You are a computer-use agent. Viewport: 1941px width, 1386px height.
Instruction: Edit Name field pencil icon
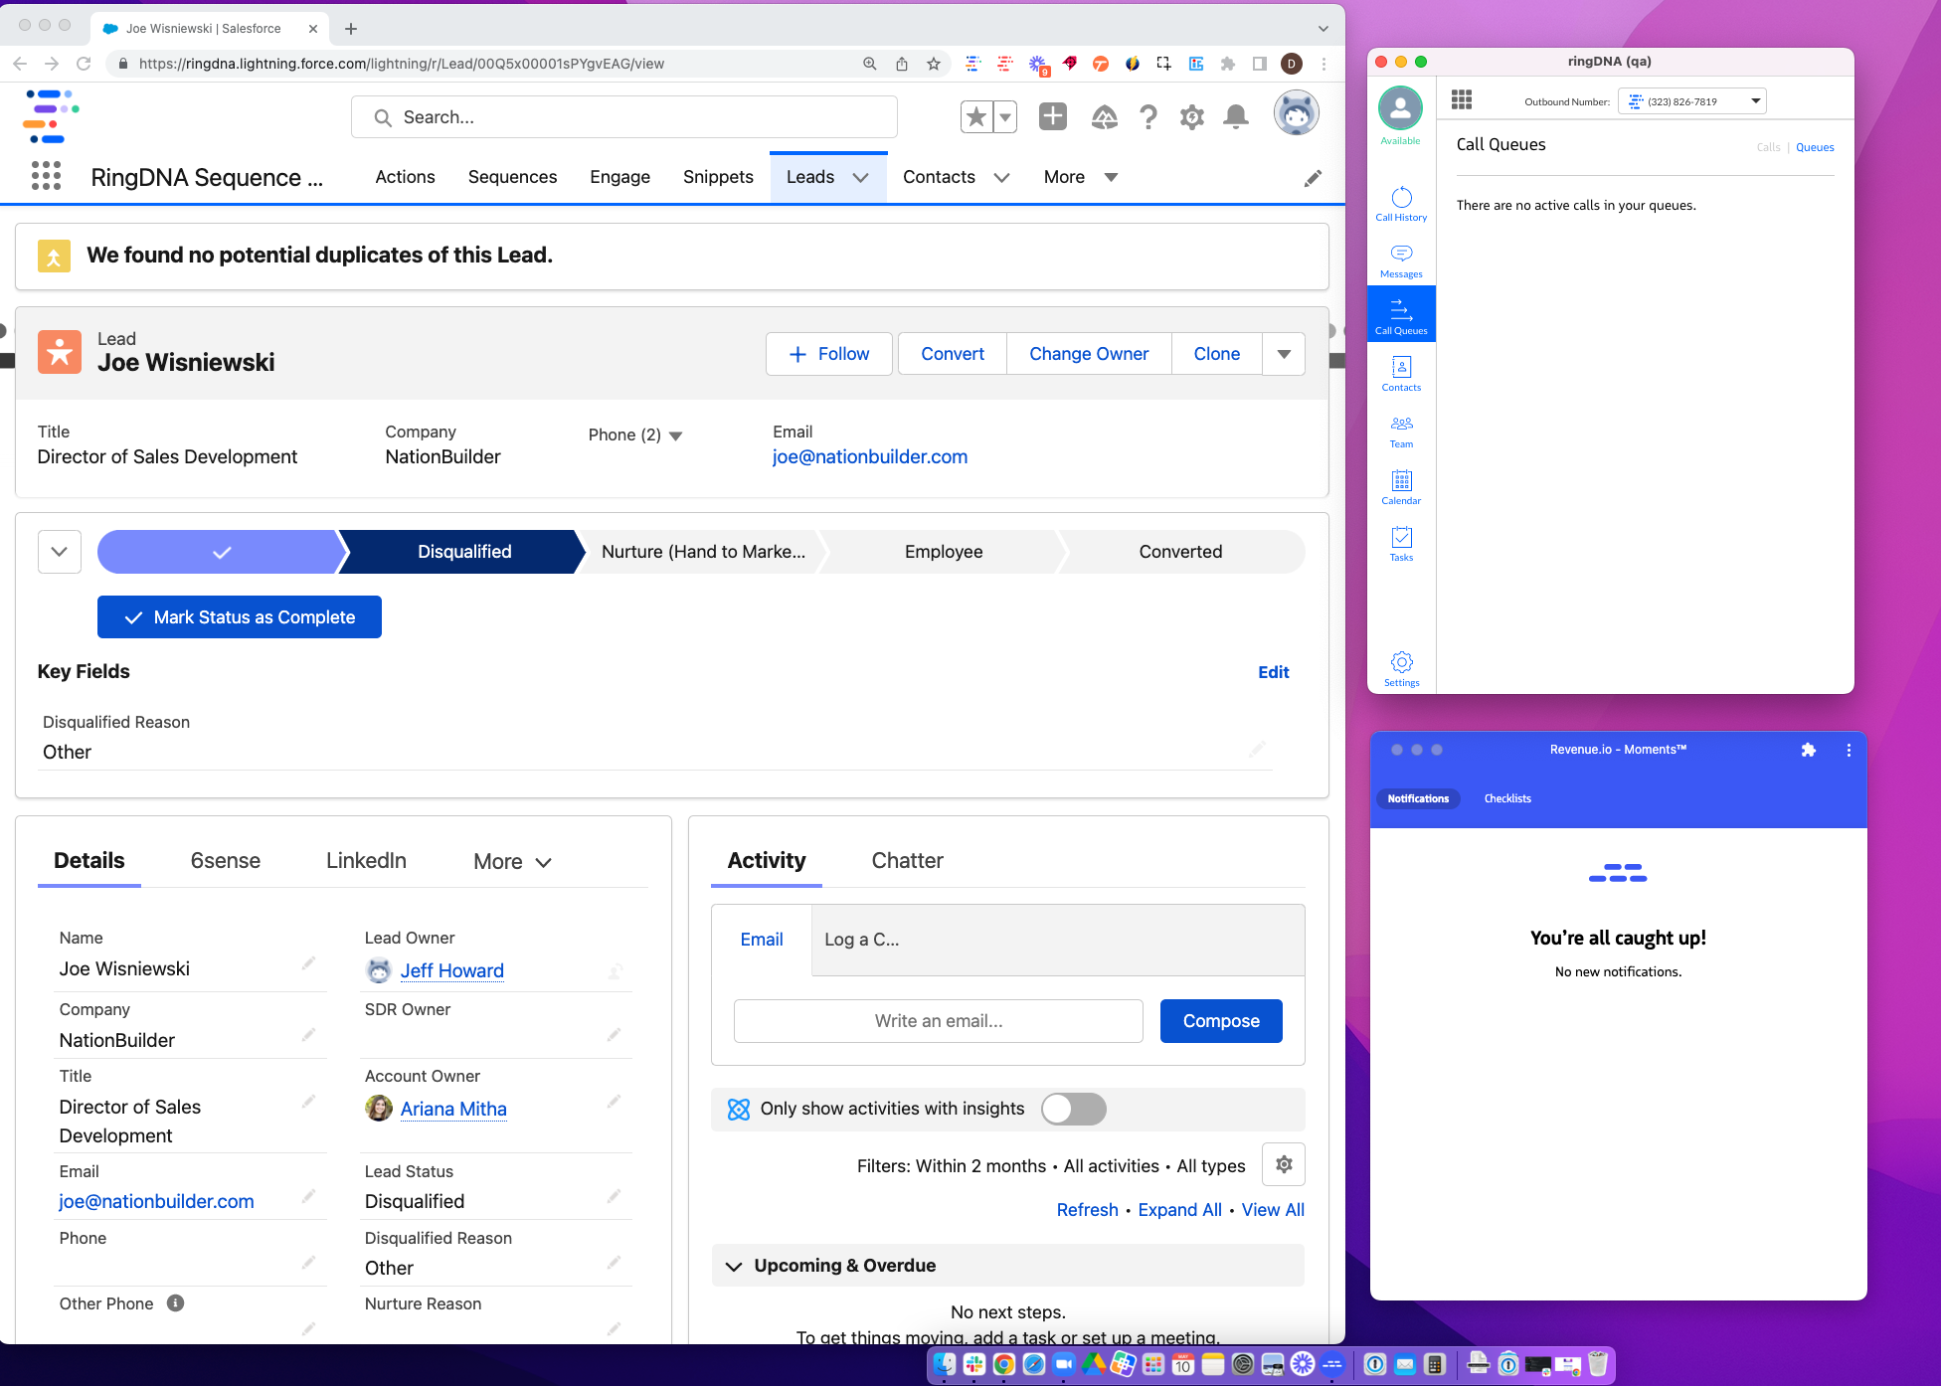(308, 963)
